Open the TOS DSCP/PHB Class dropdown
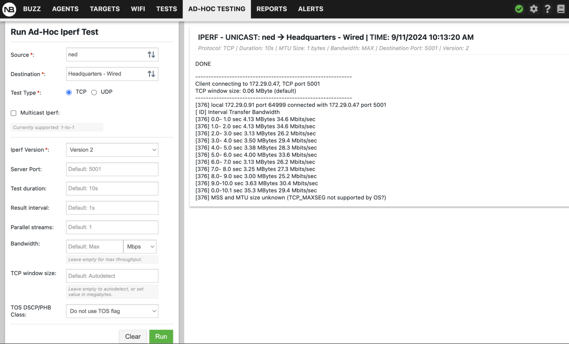This screenshot has width=569, height=344. tap(112, 311)
